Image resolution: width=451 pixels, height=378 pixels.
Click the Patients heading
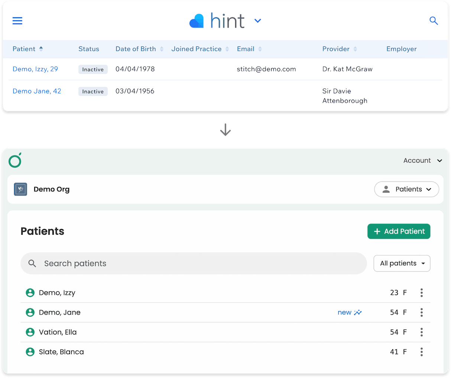click(x=42, y=231)
